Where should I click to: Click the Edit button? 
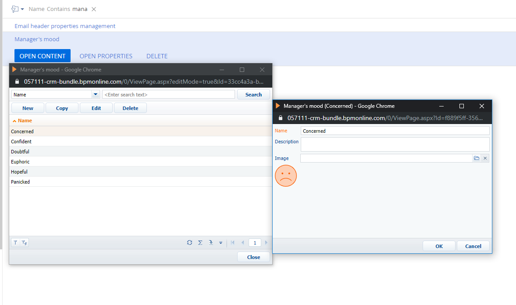[x=96, y=108]
